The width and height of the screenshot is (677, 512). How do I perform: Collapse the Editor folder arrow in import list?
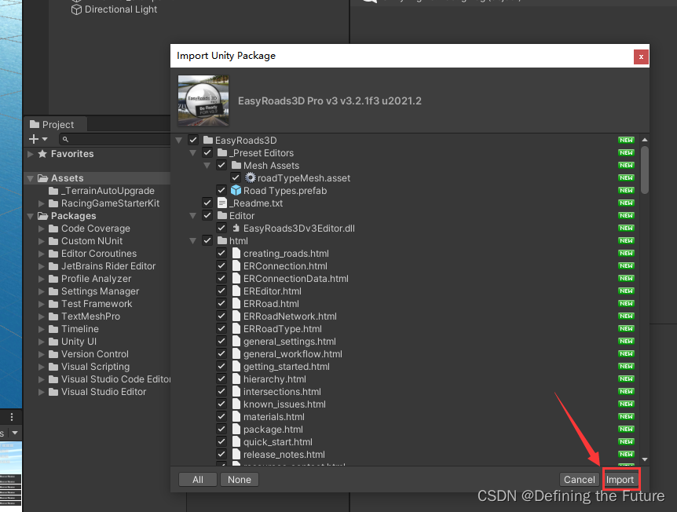point(193,215)
